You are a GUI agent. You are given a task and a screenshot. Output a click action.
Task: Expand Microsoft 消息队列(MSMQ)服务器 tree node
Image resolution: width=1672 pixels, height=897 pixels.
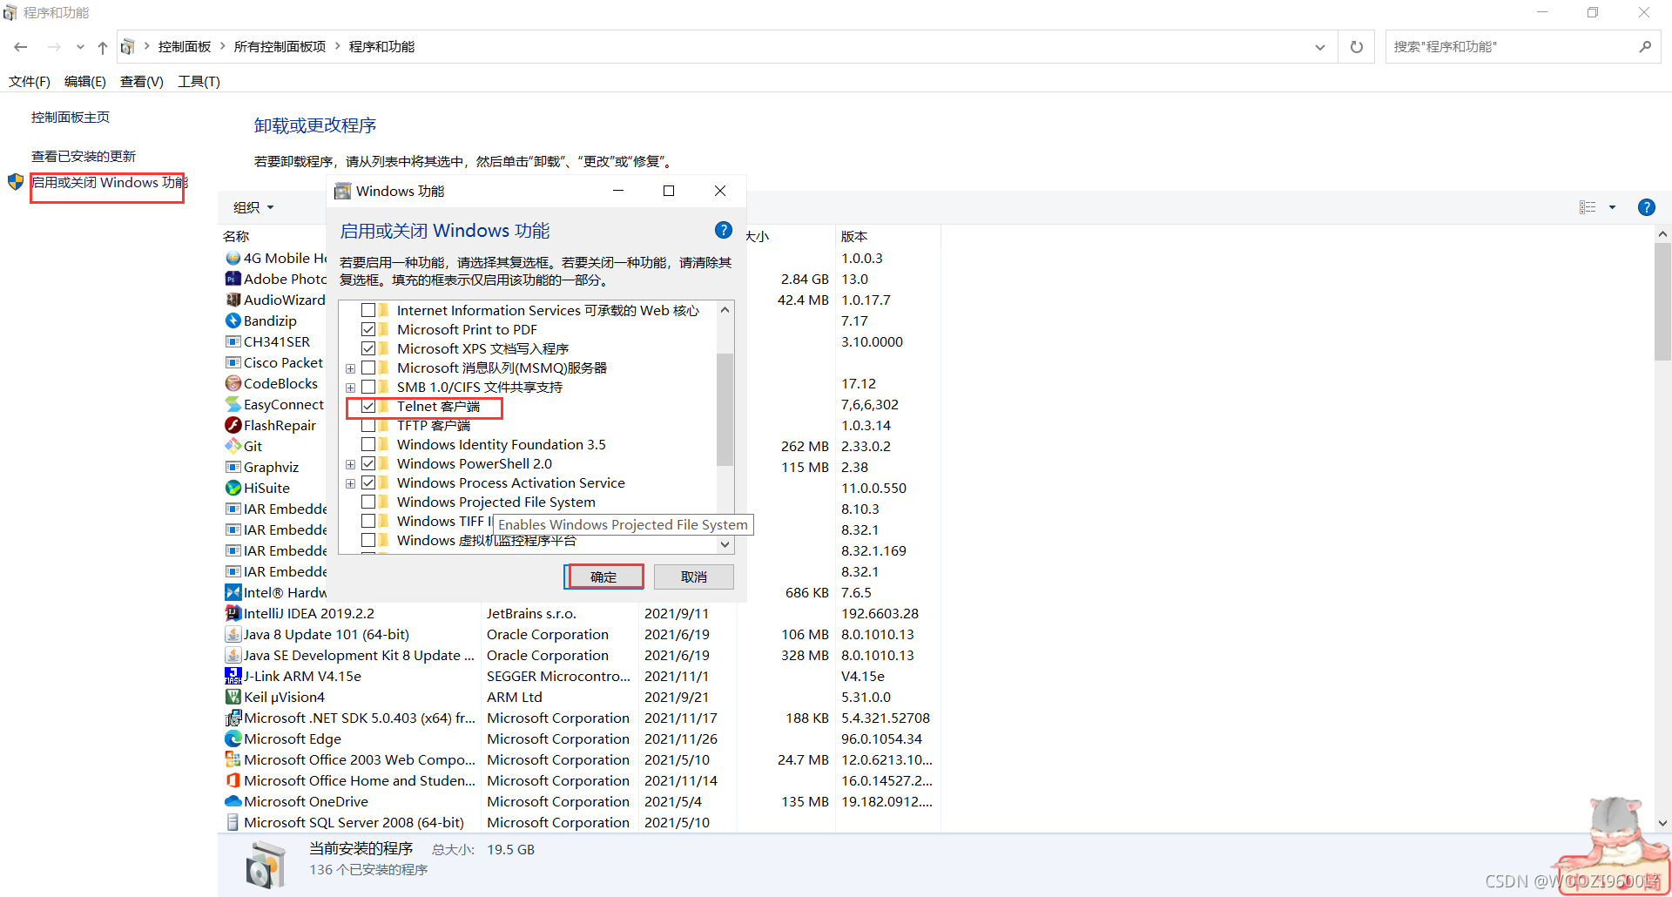coord(350,368)
